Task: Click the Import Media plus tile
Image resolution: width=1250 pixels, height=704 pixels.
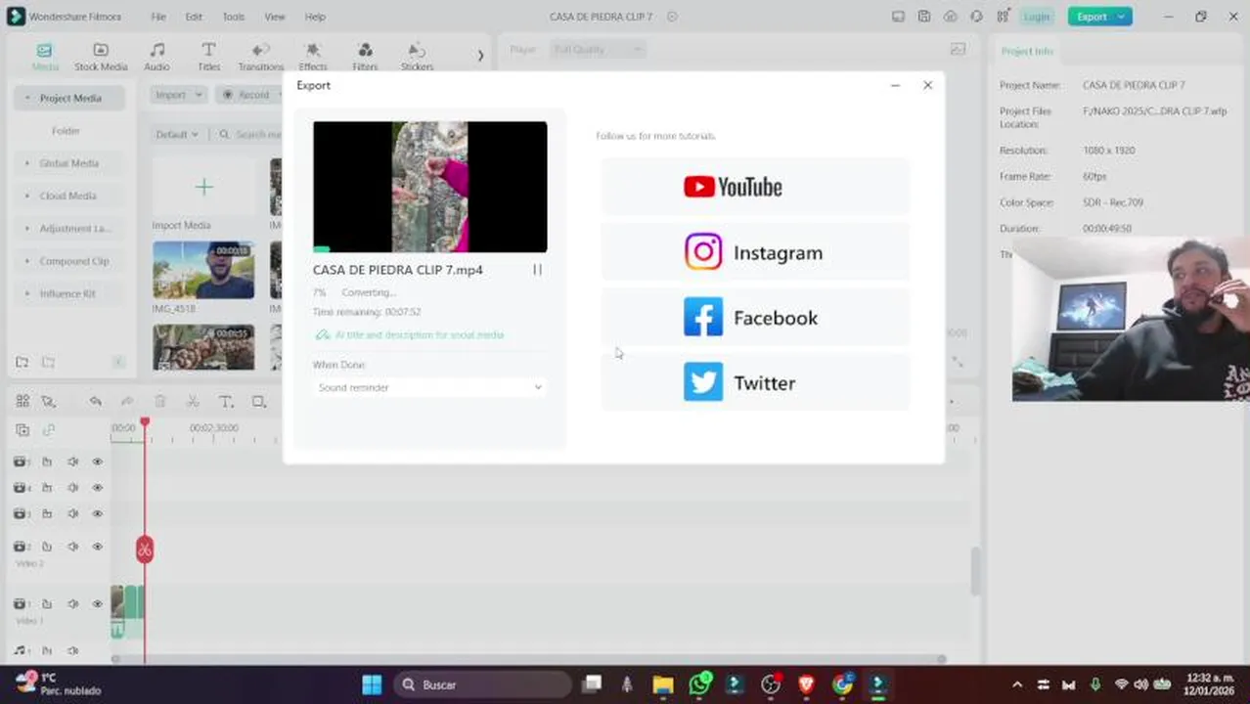Action: point(203,187)
